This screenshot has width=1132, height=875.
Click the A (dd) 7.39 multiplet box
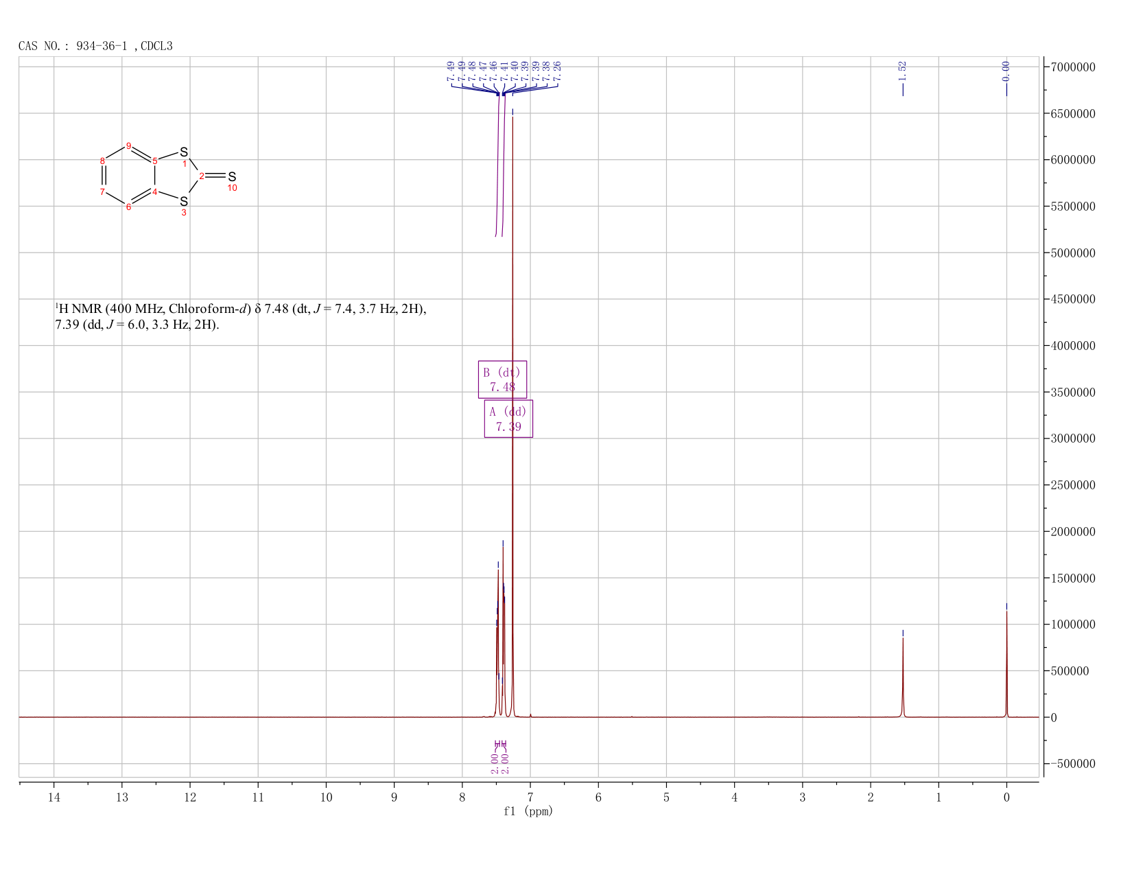508,419
